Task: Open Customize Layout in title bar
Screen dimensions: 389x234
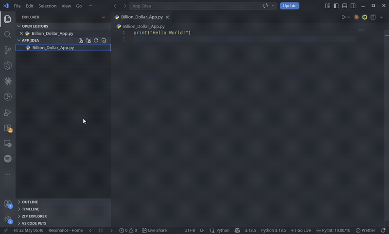Action: coord(328,6)
